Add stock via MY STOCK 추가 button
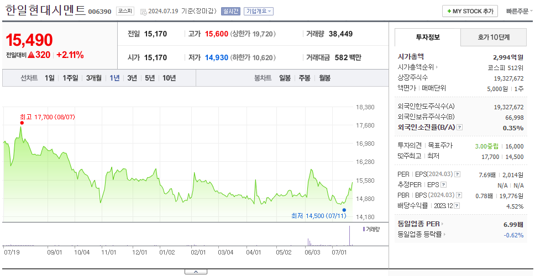Image resolution: width=535 pixels, height=276 pixels. (470, 11)
